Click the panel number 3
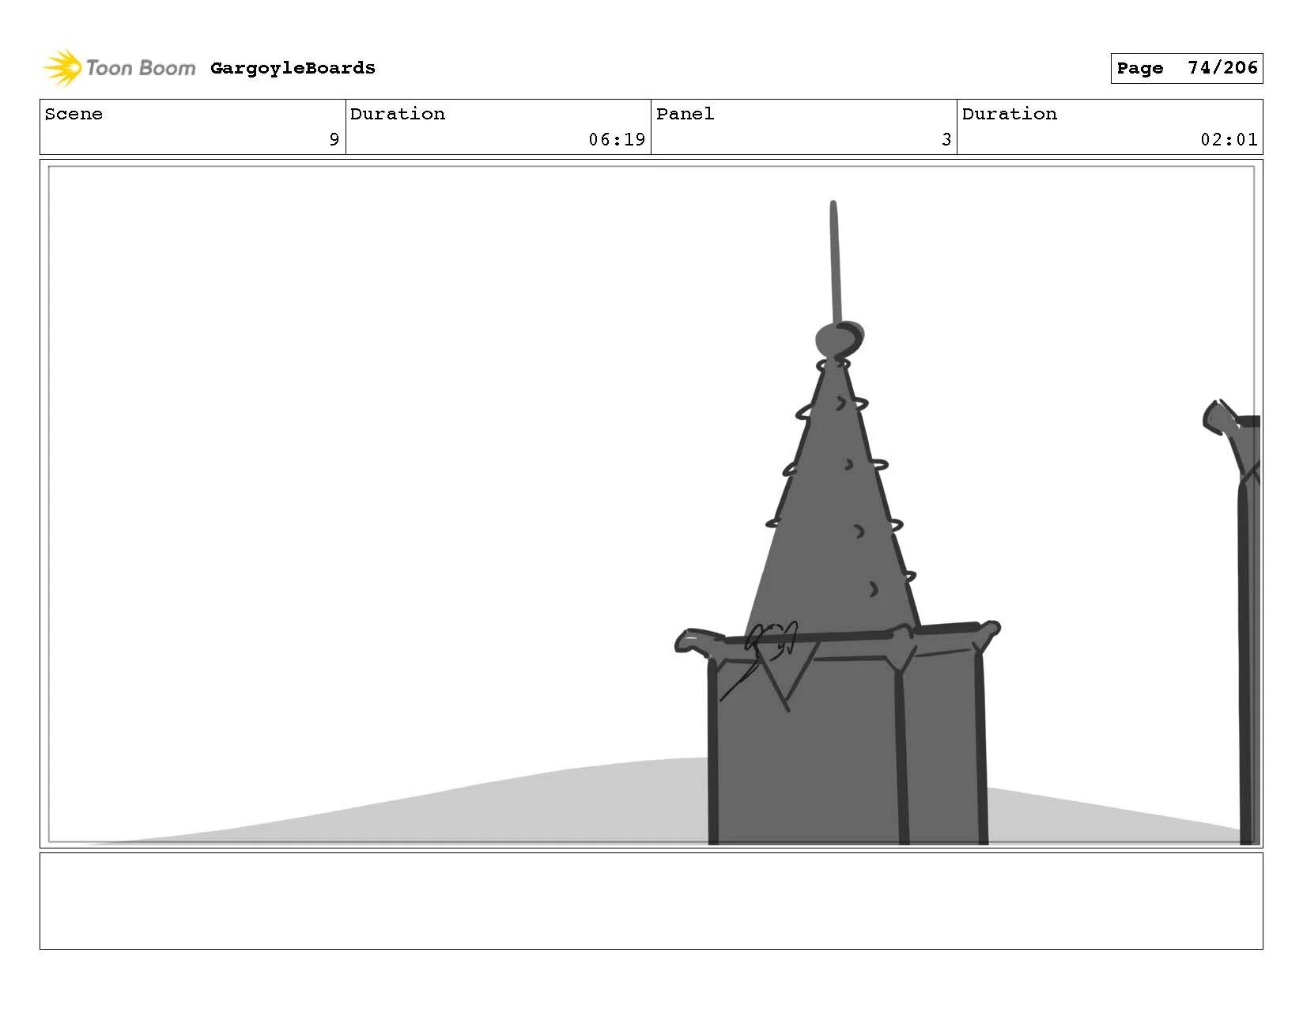This screenshot has width=1303, height=1009. [946, 140]
